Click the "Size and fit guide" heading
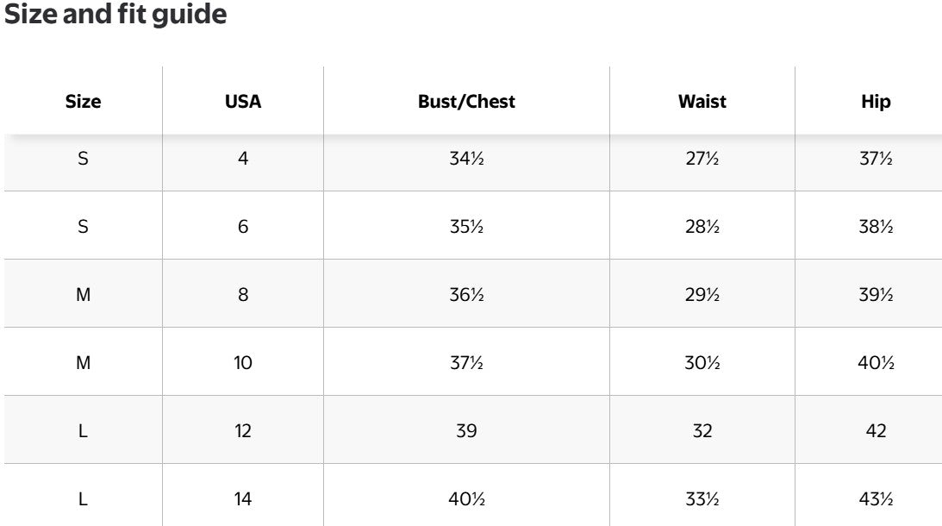This screenshot has width=942, height=526. point(115,16)
